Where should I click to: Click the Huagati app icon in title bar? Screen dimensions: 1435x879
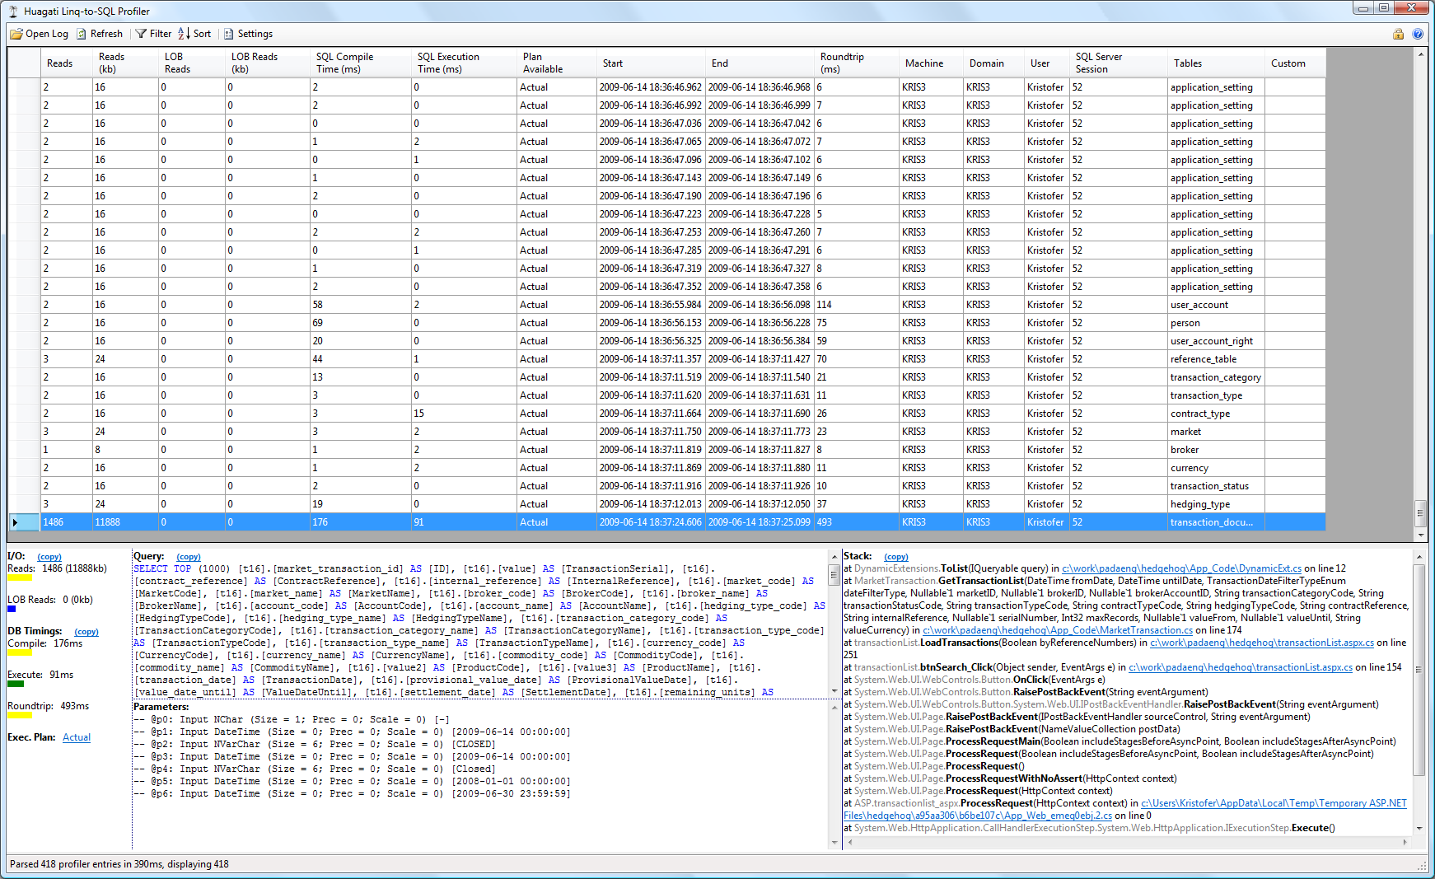click(x=13, y=12)
